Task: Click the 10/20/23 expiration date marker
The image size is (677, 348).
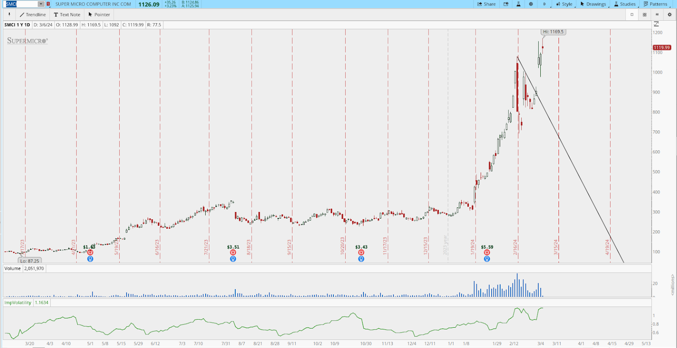Action: pyautogui.click(x=342, y=246)
